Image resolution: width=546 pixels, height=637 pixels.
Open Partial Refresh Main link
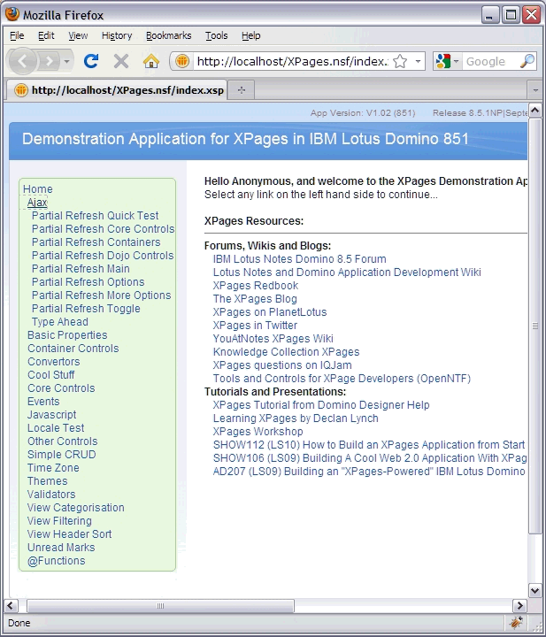point(81,269)
